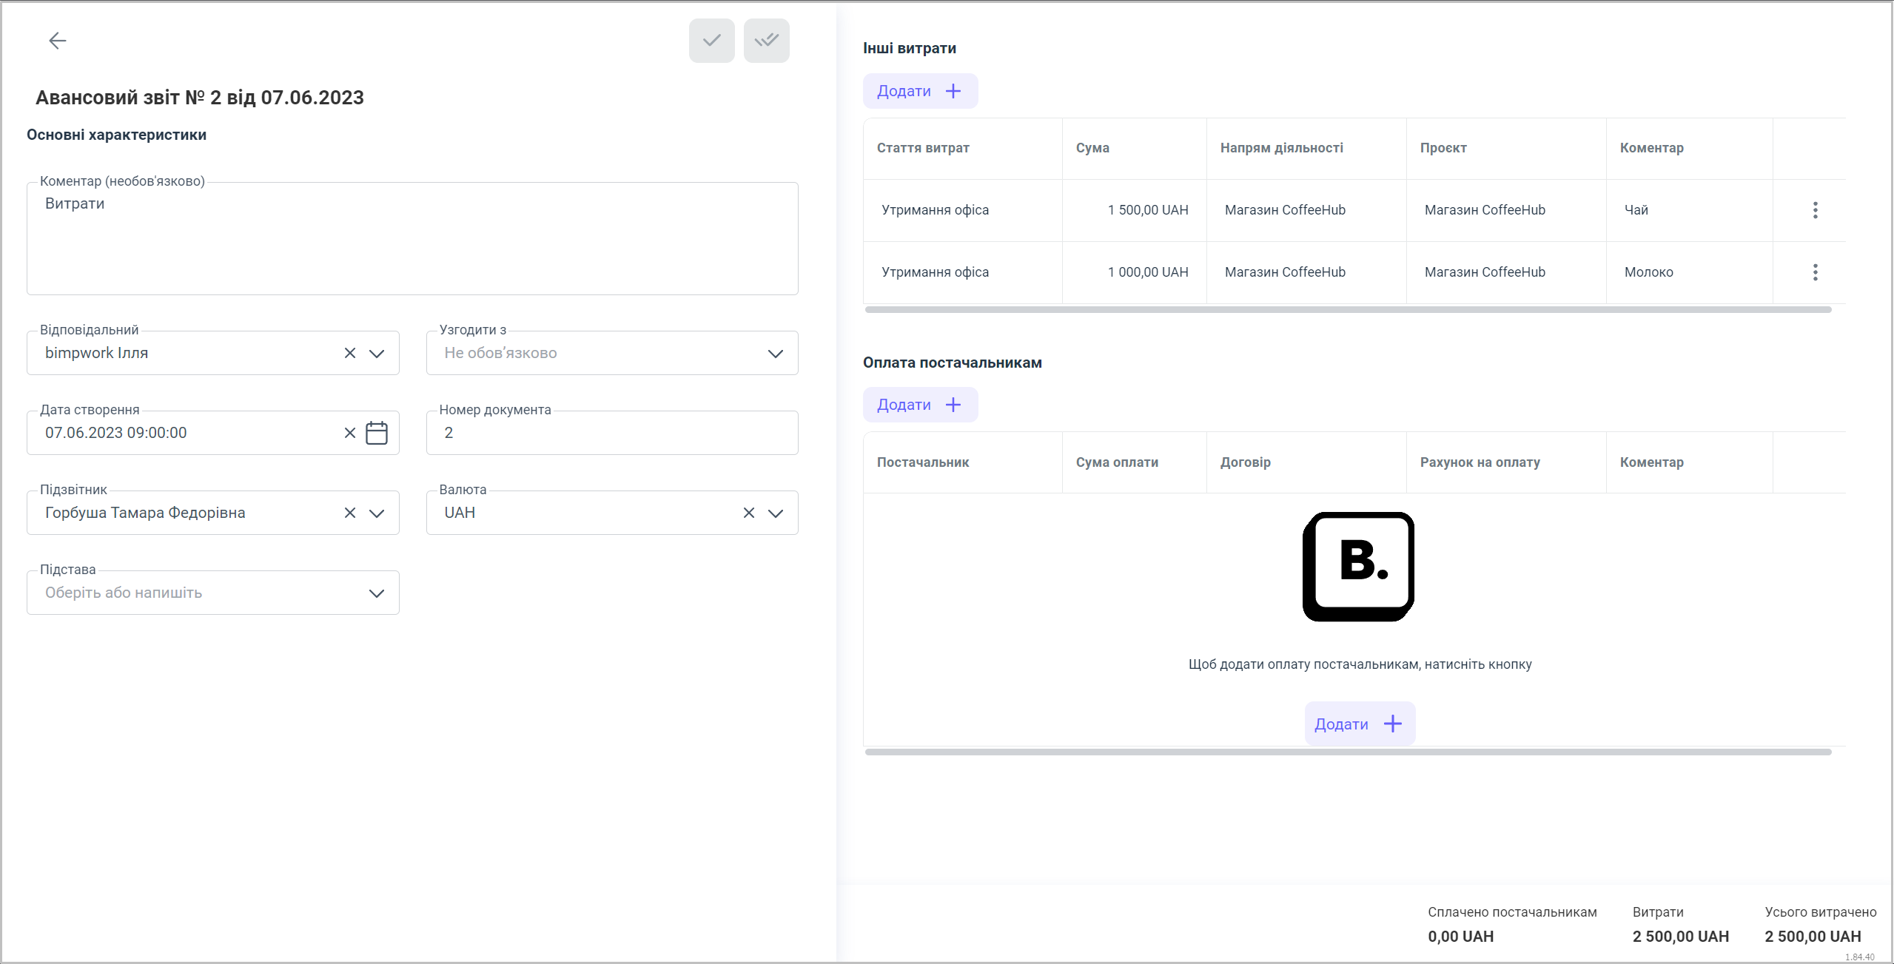Click the back arrow icon
Viewport: 1894px width, 964px height.
[x=57, y=41]
